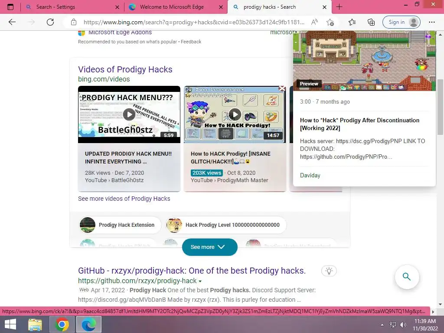Switch to Welcome to Microsoft Edge tab
444x333 pixels.
pos(176,7)
